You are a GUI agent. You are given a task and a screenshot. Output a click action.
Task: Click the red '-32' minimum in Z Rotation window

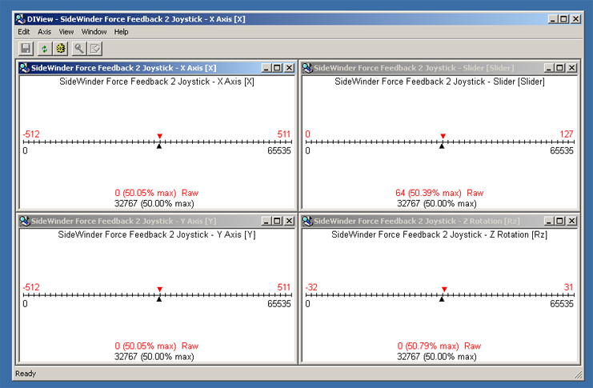tap(311, 287)
